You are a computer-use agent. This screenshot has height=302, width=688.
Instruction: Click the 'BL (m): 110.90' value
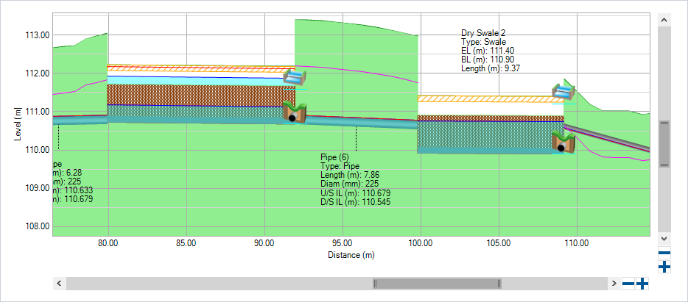(x=488, y=60)
